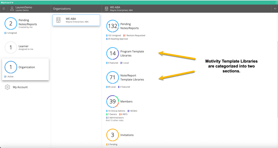Open the hamburger menu icon
This screenshot has width=278, height=148.
coord(4,8)
